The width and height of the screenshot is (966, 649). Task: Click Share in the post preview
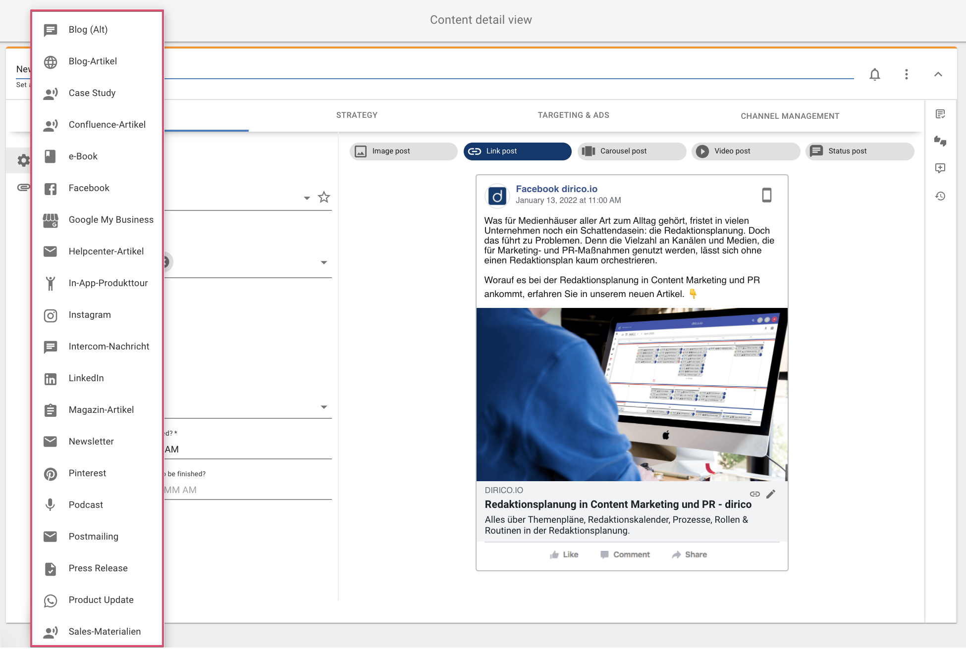pos(689,554)
